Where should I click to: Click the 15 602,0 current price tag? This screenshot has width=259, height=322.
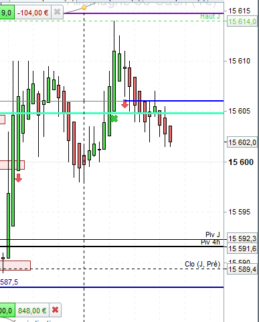coord(242,142)
